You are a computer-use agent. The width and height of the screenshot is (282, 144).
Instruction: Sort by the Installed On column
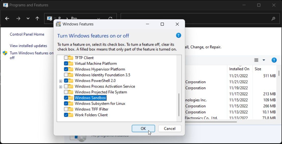tap(239, 69)
